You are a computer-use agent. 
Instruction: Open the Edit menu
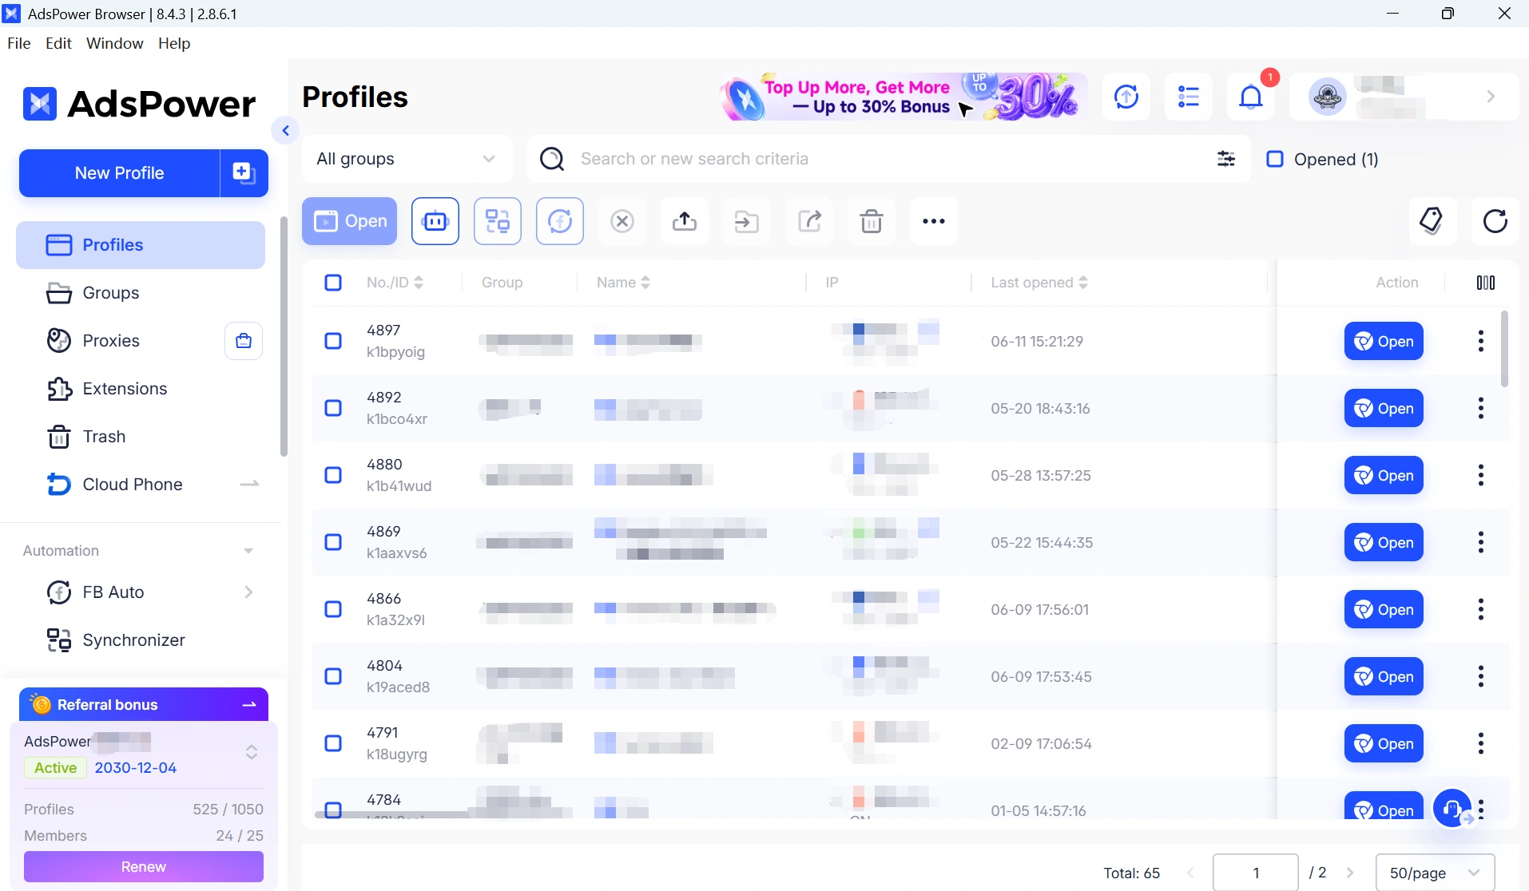pyautogui.click(x=59, y=43)
